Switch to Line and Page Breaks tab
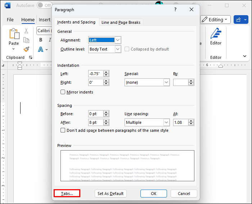Image resolution: width=252 pixels, height=204 pixels. 121,22
